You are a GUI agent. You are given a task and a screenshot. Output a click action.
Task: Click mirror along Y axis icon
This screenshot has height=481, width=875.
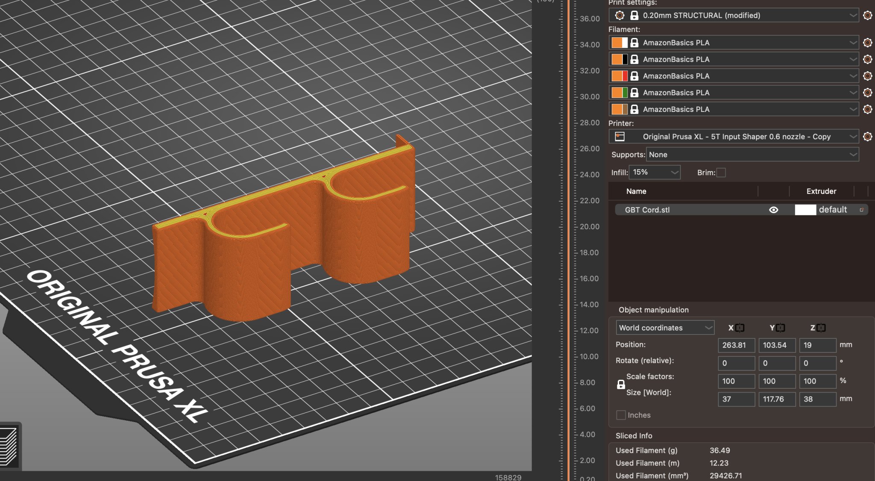click(x=781, y=328)
